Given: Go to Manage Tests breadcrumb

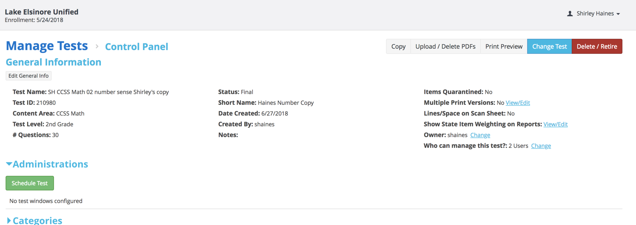Looking at the screenshot, I should [x=47, y=46].
